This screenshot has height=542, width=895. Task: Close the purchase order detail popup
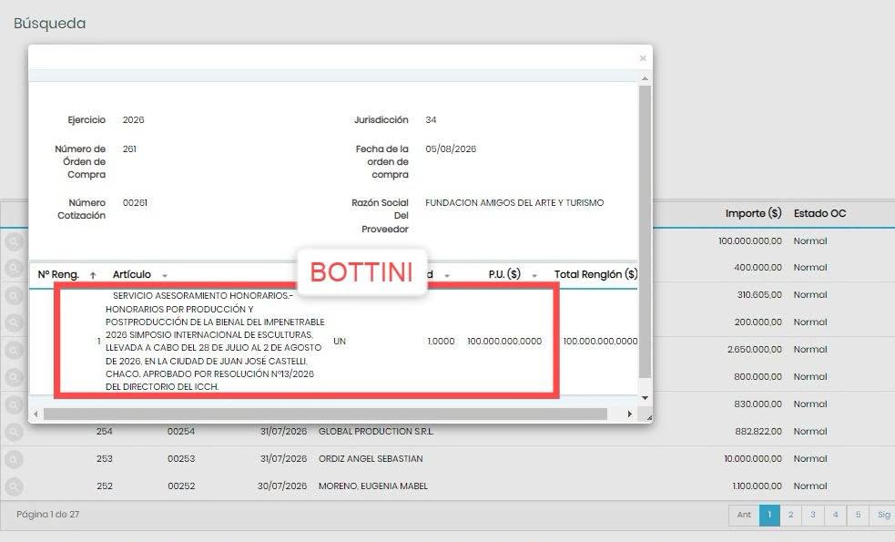click(x=643, y=58)
